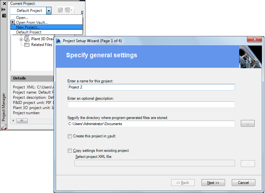Screen dimensions: 265x193
Task: Click the Project name detail line
Action: tap(33, 92)
